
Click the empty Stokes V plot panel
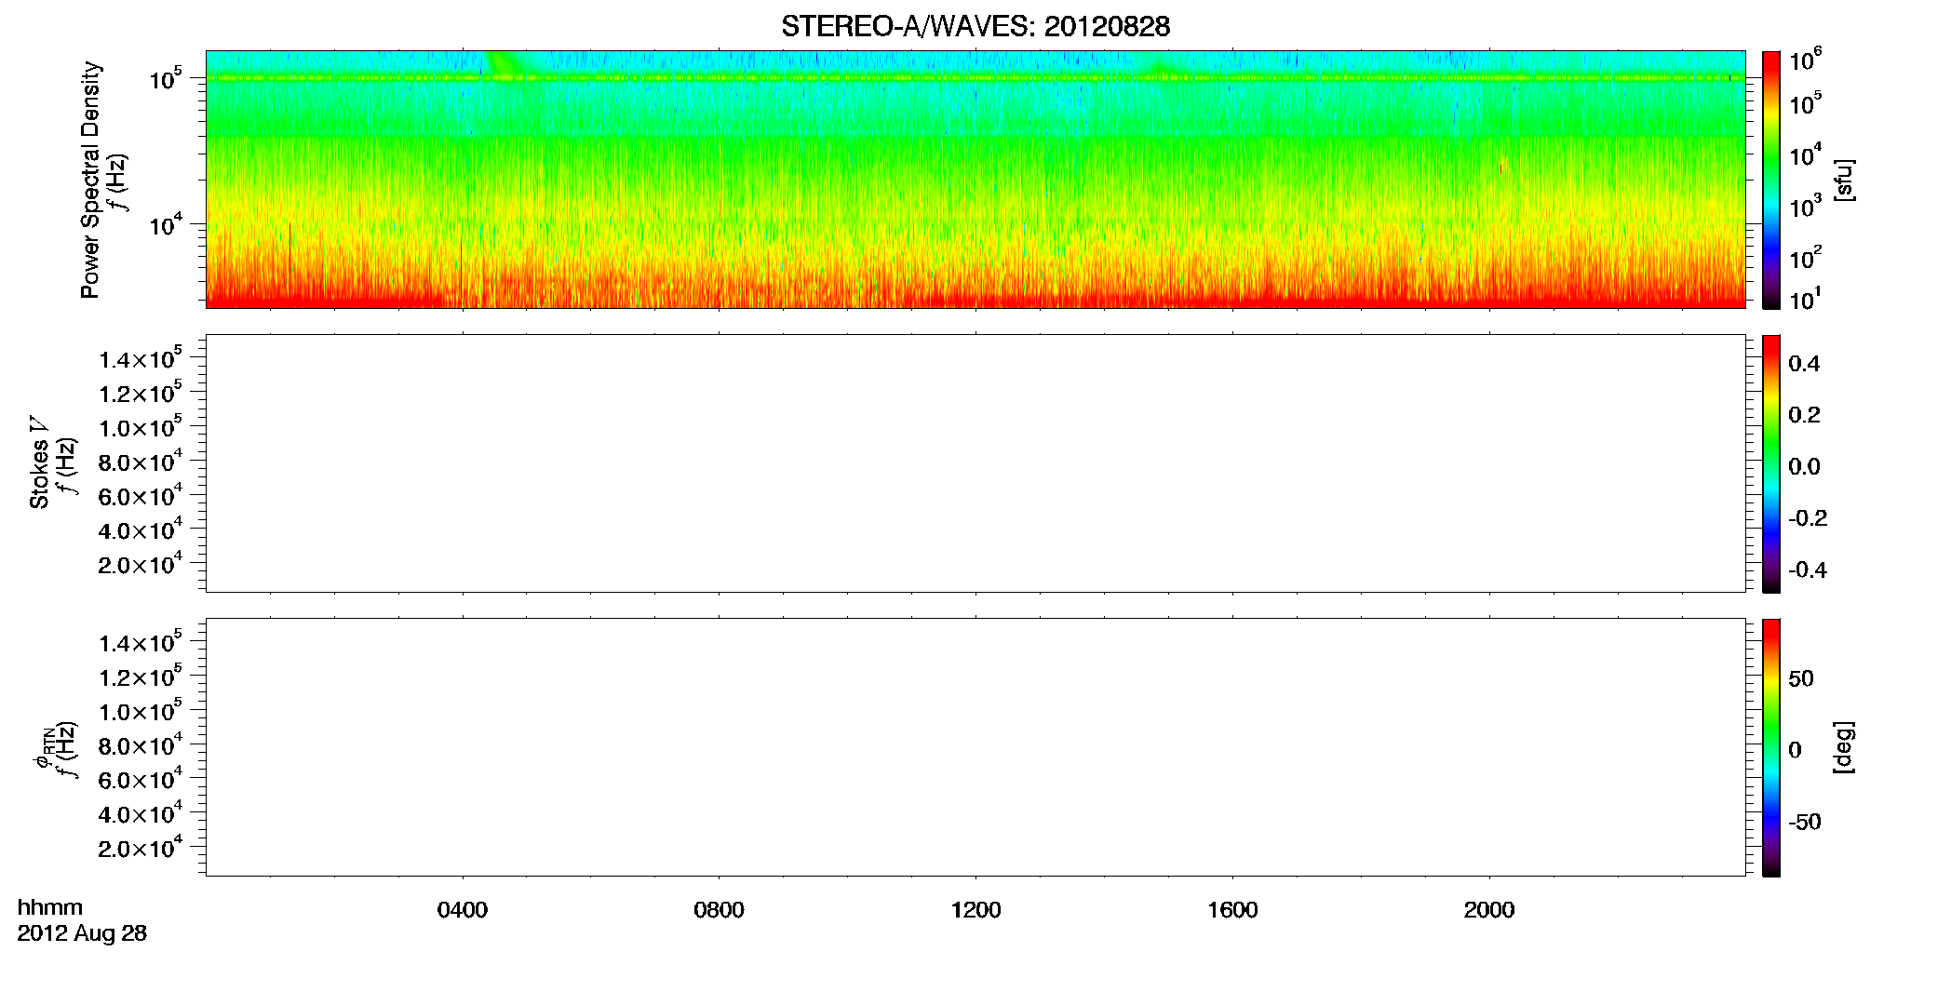coord(975,463)
